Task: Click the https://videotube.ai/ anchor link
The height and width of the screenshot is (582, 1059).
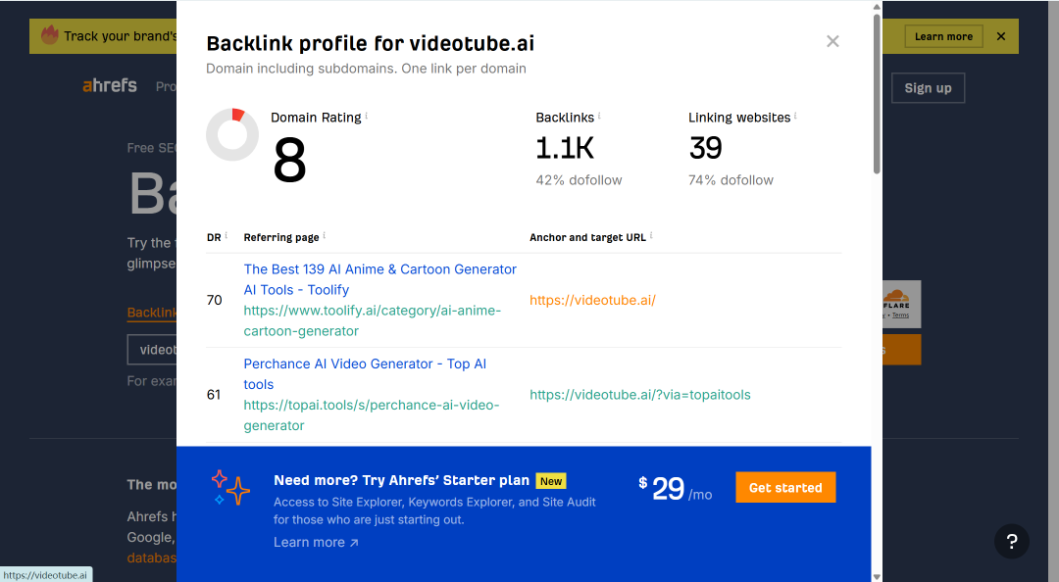Action: click(592, 301)
